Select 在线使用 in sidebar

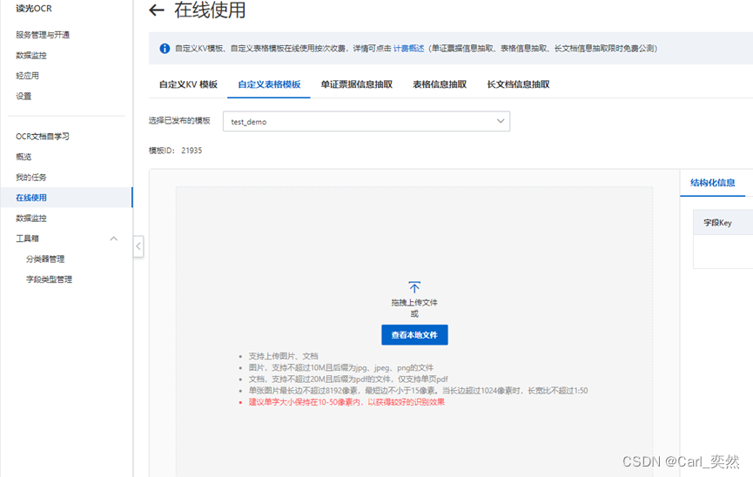[31, 198]
